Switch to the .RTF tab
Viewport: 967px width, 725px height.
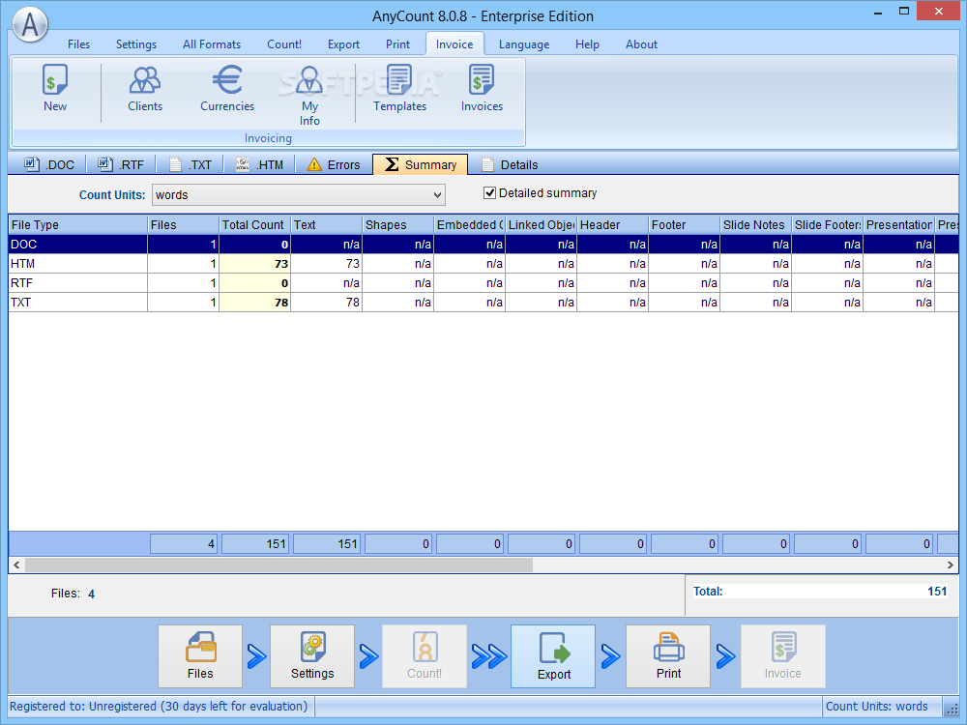tap(120, 164)
